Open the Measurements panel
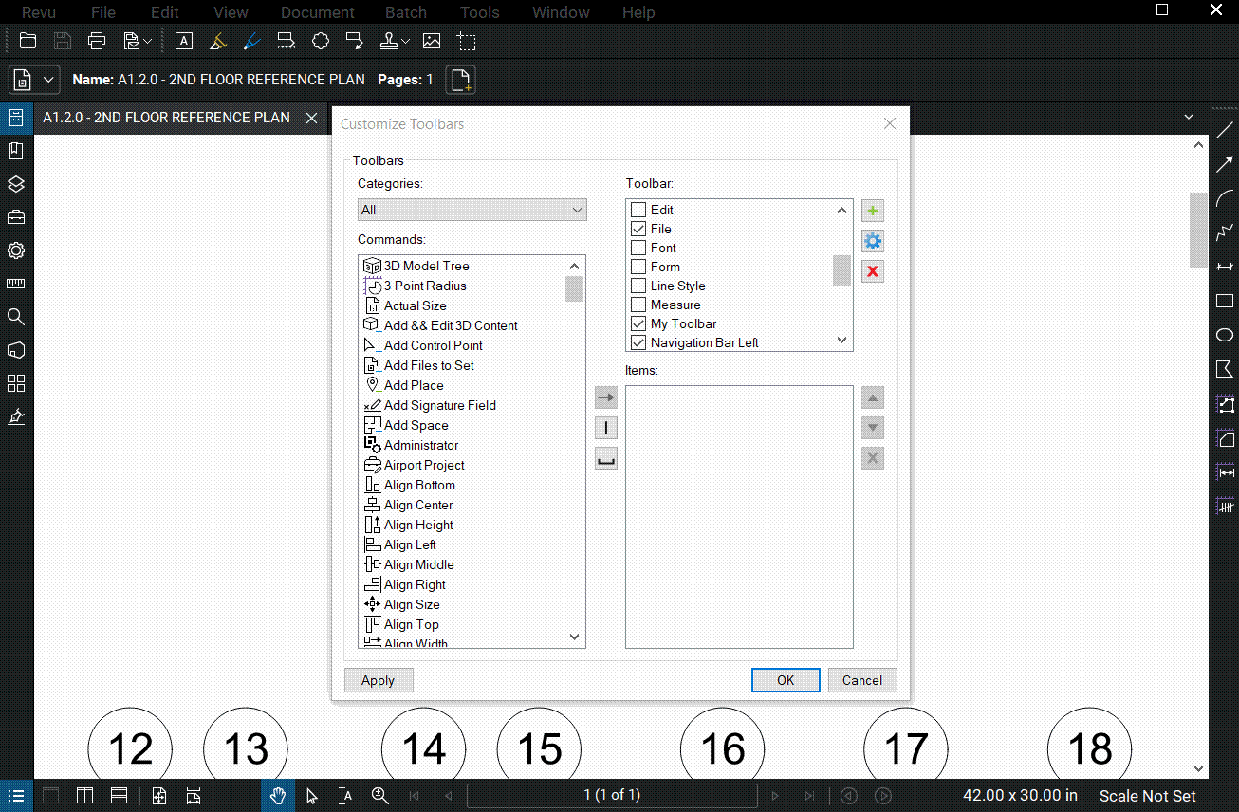1239x812 pixels. pyautogui.click(x=15, y=282)
